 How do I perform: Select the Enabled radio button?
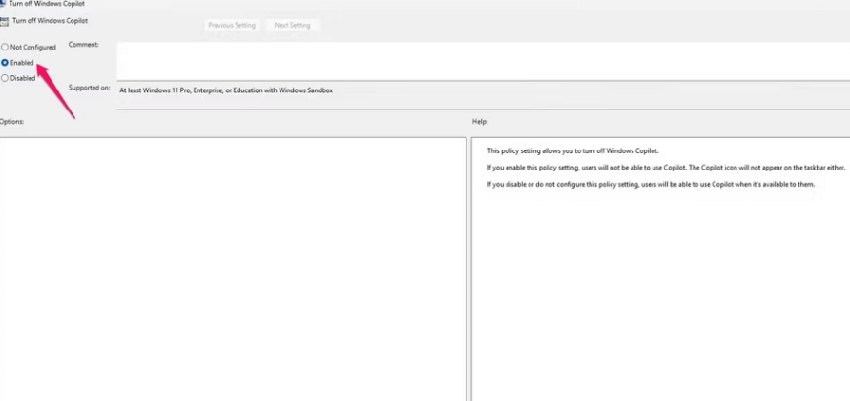pyautogui.click(x=5, y=63)
